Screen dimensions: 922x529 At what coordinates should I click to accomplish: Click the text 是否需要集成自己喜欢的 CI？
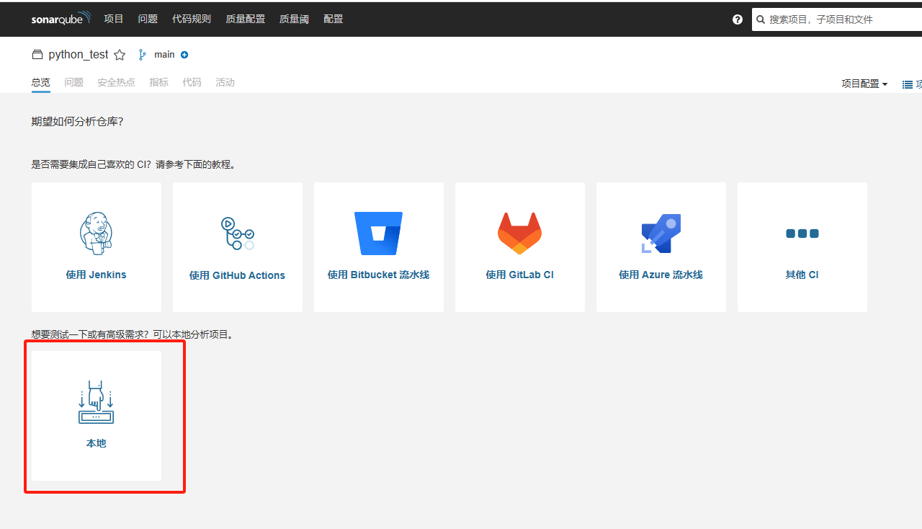(x=92, y=164)
